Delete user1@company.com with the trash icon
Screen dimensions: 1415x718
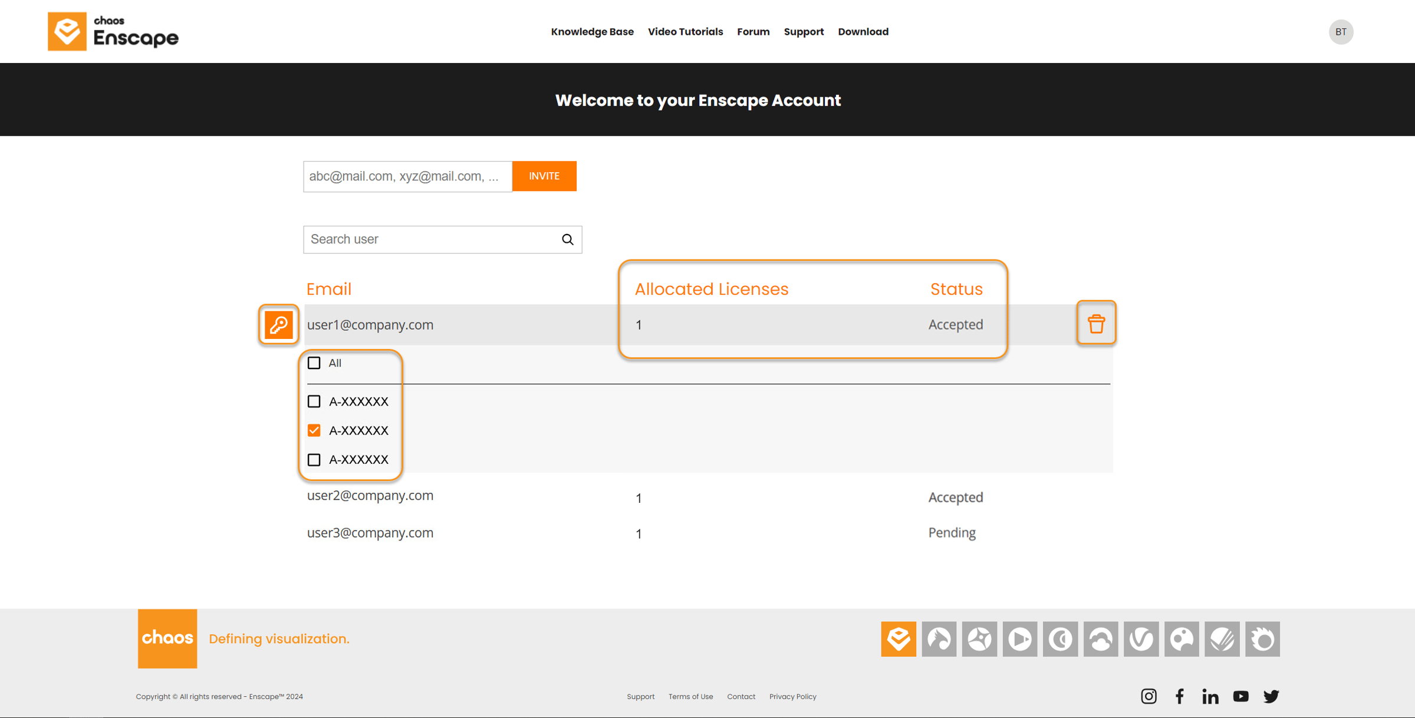pos(1096,323)
